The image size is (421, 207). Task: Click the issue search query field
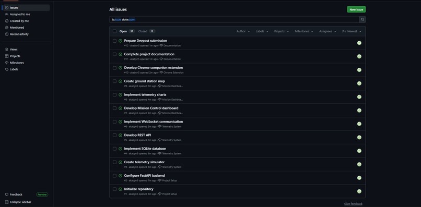234,20
